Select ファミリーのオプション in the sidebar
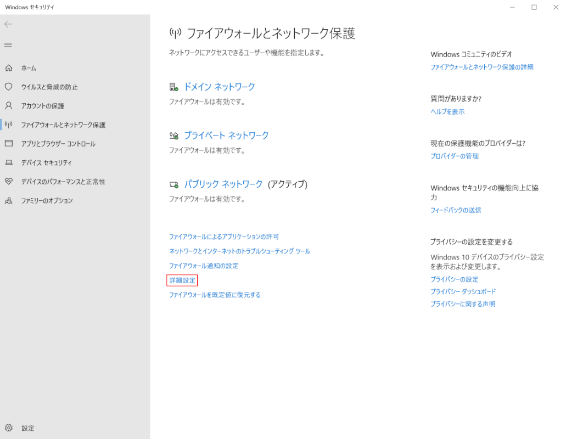The image size is (566, 439). [47, 200]
